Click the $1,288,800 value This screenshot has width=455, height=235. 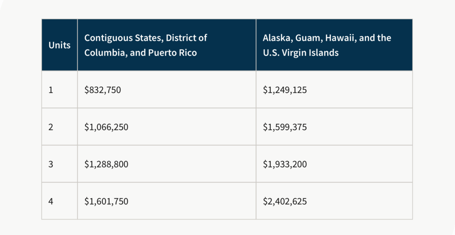[x=106, y=164]
